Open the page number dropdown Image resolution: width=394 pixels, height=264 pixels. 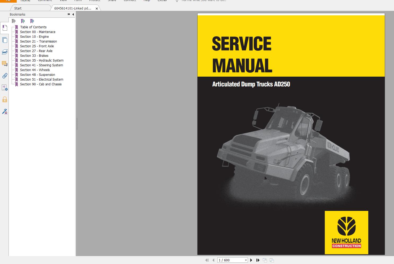coord(245,260)
